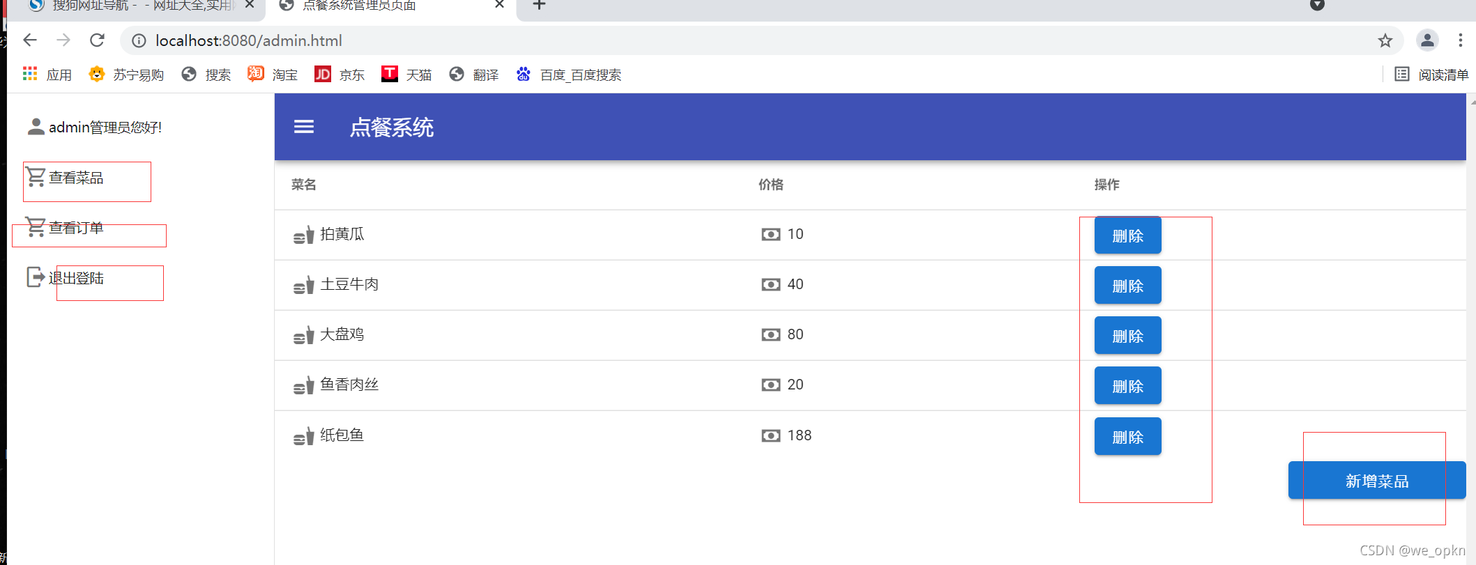Screen dimensions: 1476x565
Task: Open the 阅读清单 reading list
Action: [x=1431, y=74]
